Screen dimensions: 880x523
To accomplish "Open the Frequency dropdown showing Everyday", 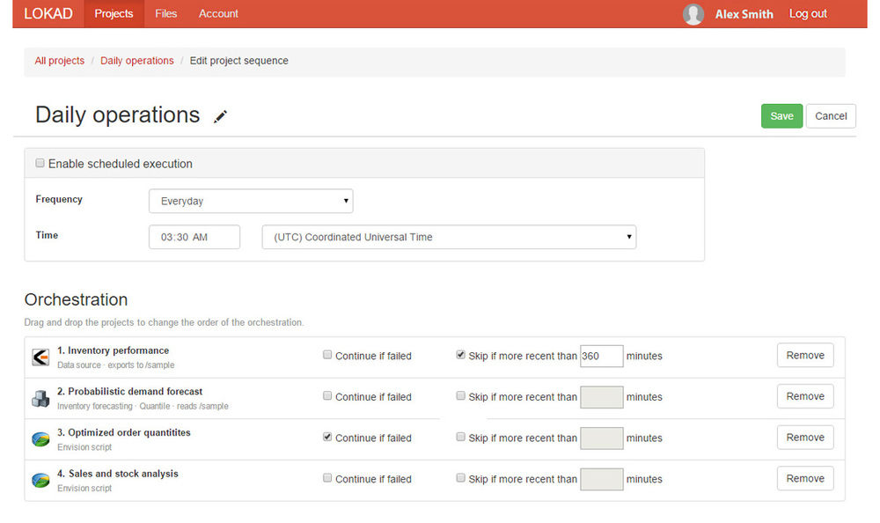I will [x=251, y=201].
